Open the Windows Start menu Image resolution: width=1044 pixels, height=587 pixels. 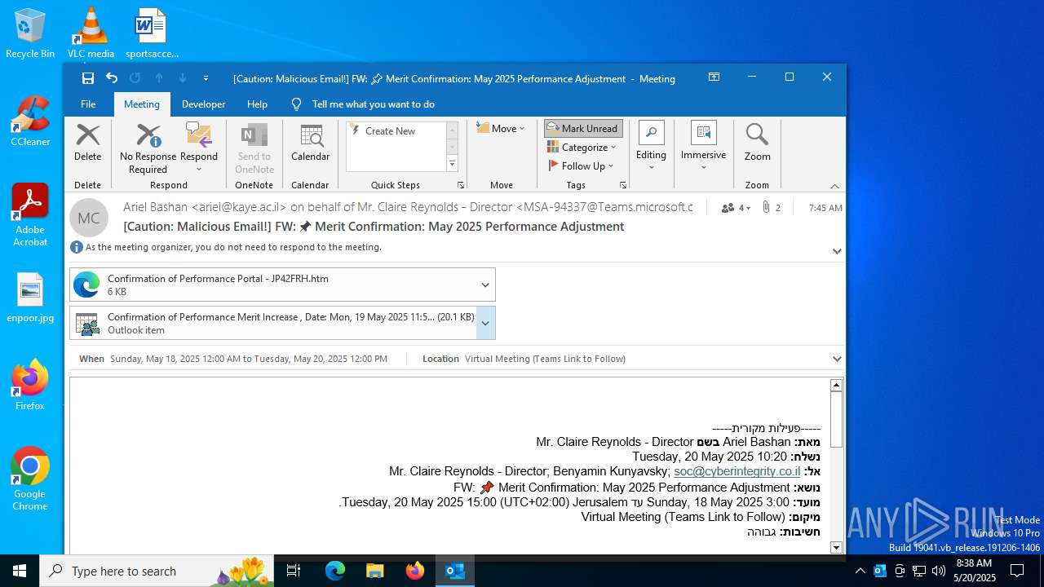click(x=20, y=571)
